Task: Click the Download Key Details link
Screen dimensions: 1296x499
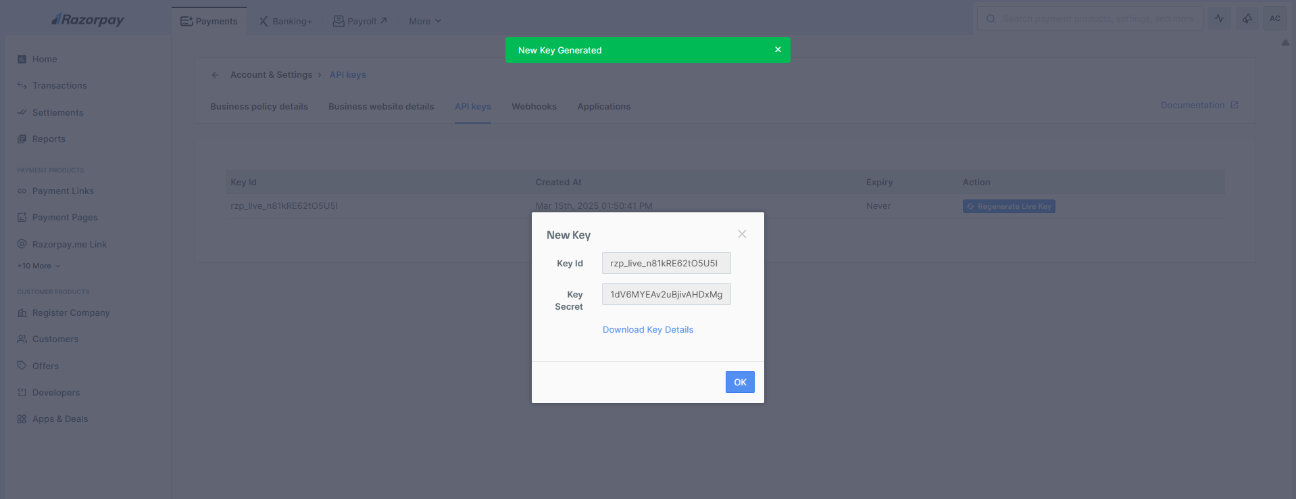Action: [x=647, y=330]
